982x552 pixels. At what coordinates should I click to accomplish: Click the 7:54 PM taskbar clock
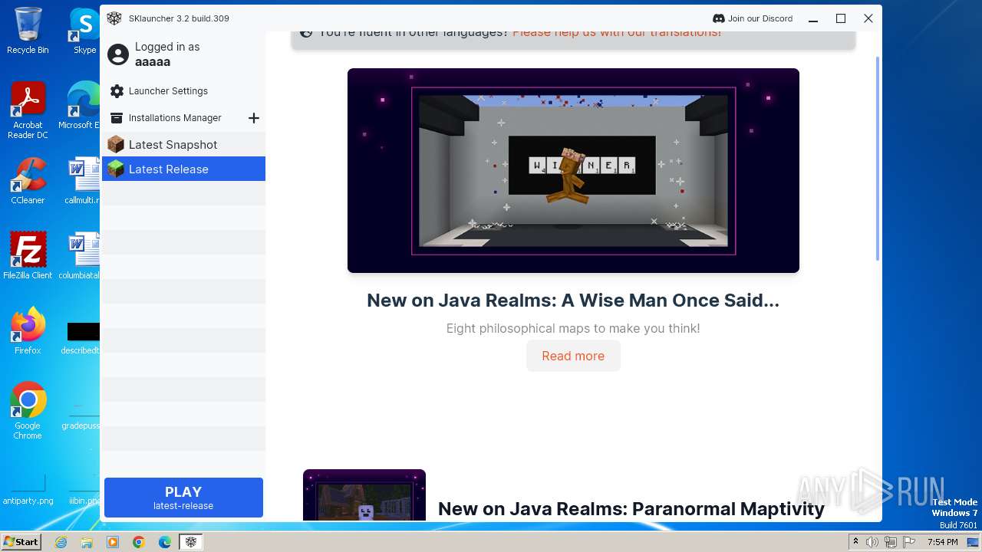point(942,542)
